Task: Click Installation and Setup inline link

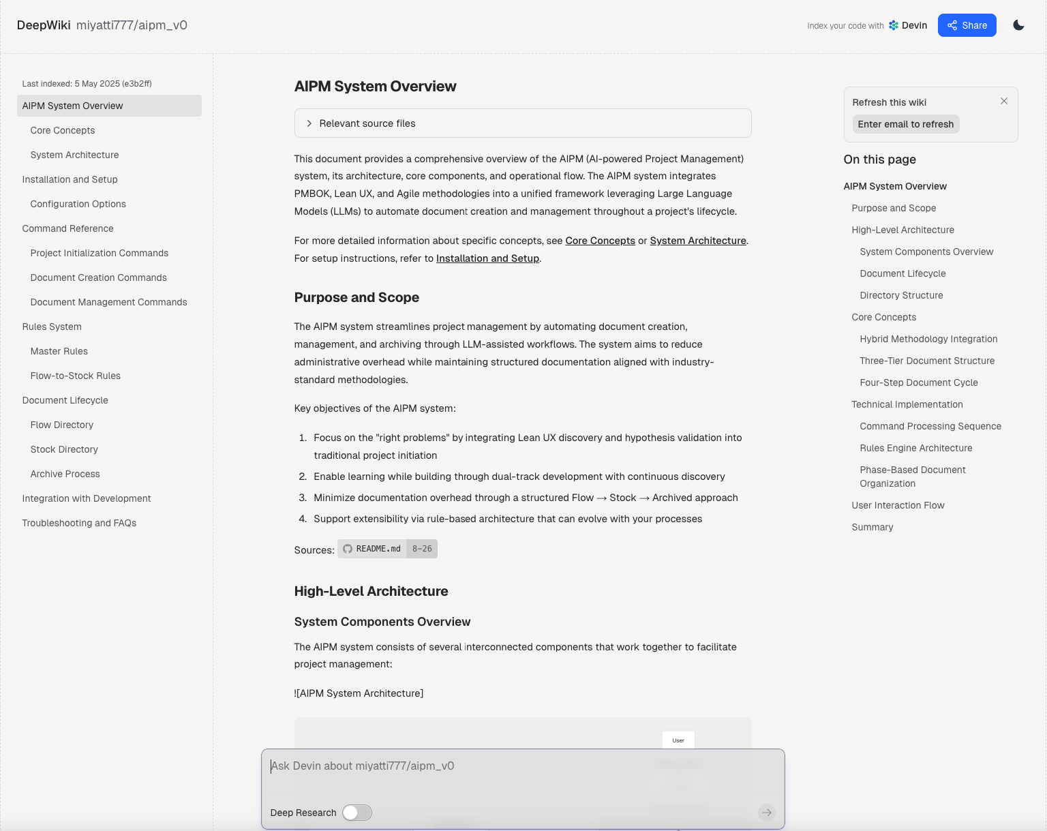Action: point(487,258)
